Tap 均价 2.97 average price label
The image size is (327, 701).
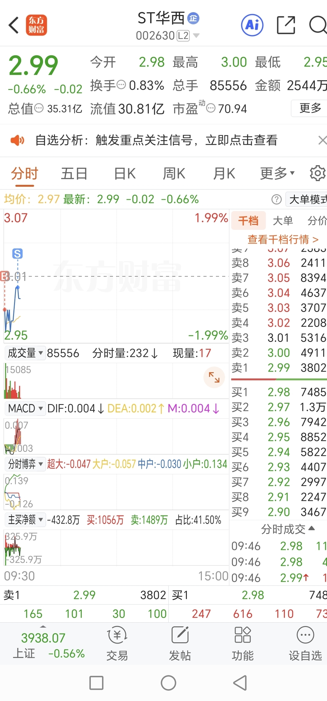[32, 199]
